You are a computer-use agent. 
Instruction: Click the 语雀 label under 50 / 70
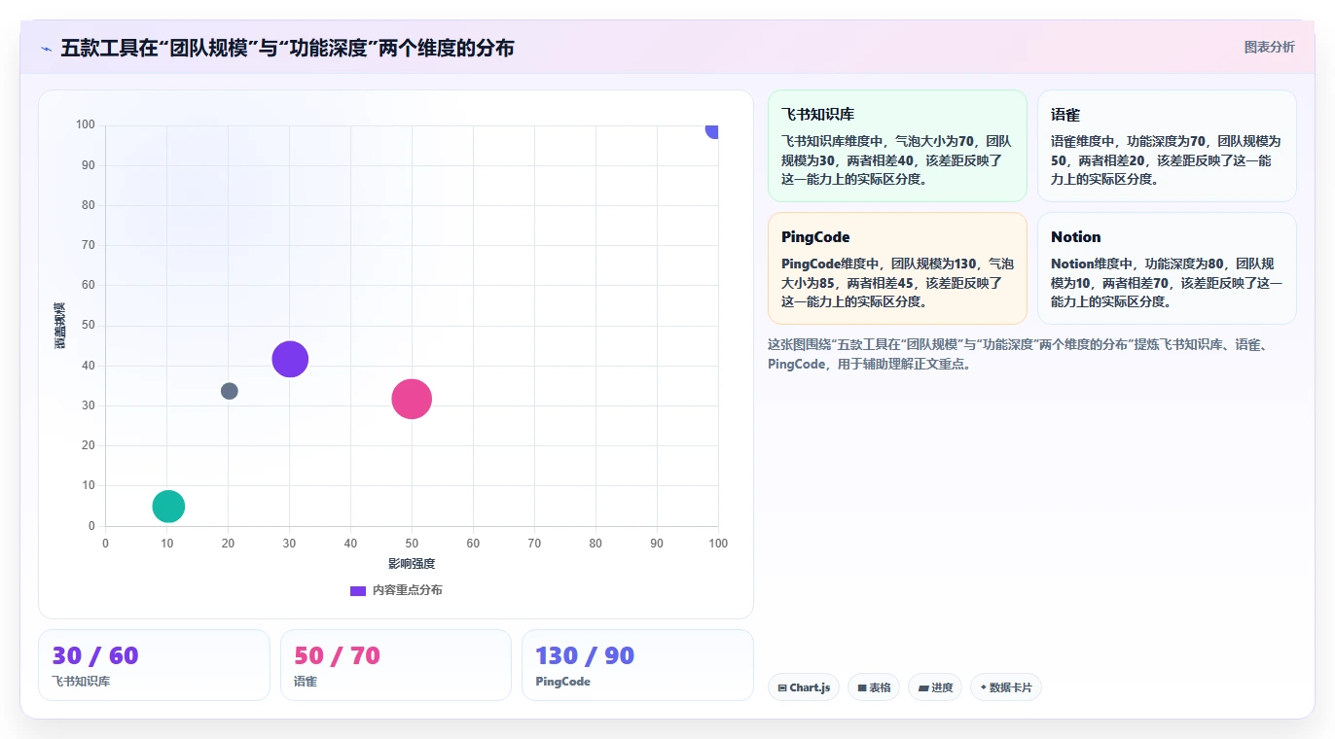pos(306,682)
